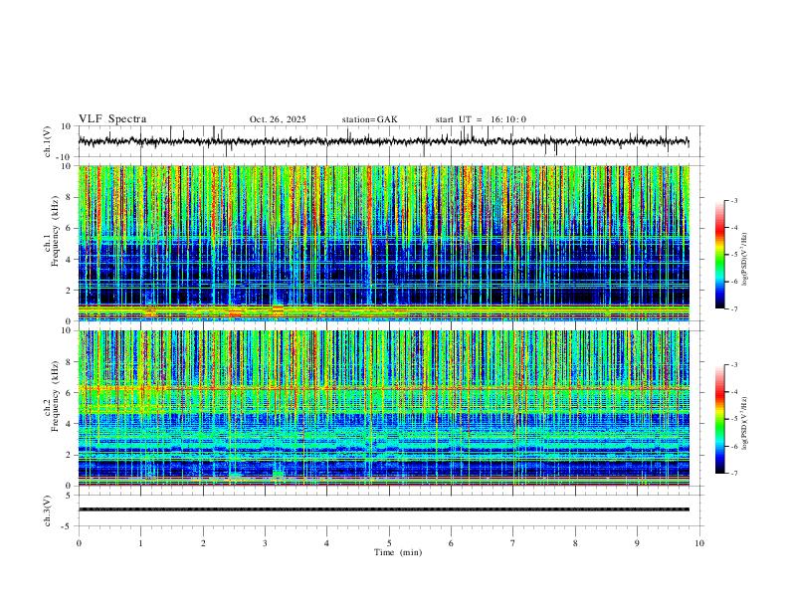
Task: Click the ch.1 PSD color bar
Action: coord(720,255)
